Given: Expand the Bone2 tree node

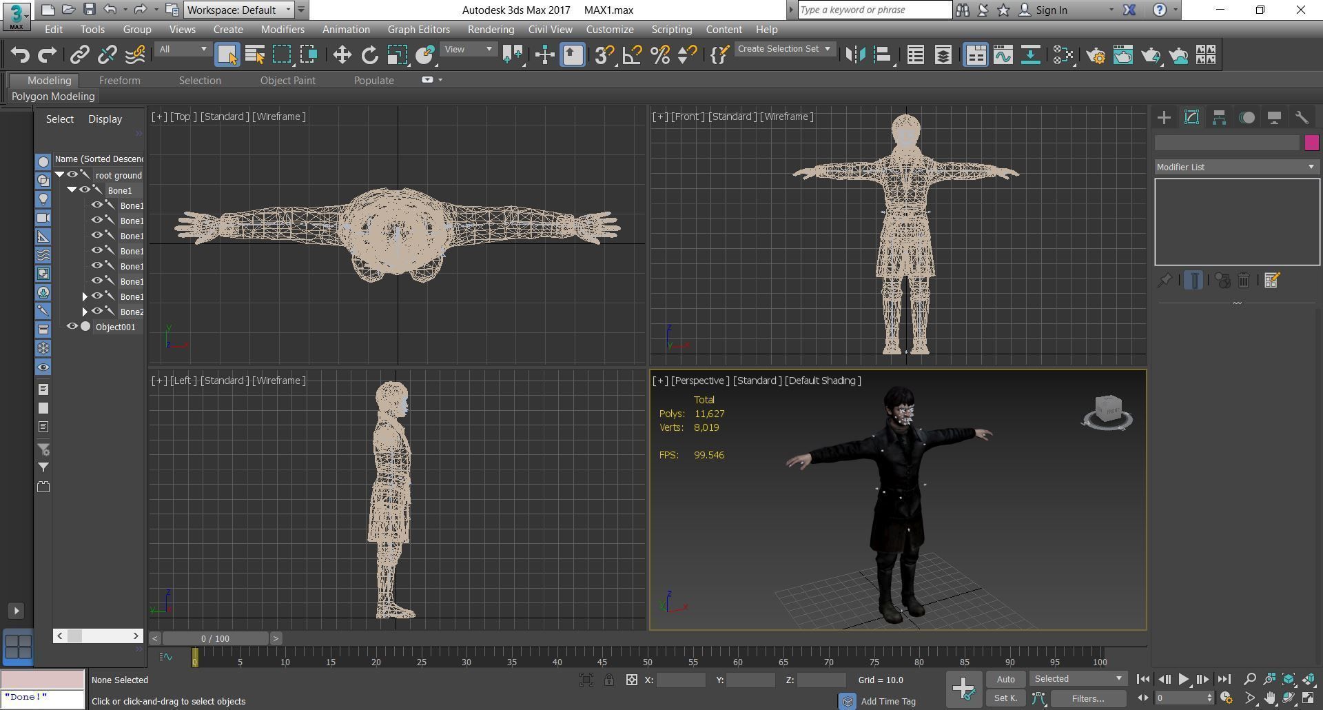Looking at the screenshot, I should click(85, 312).
